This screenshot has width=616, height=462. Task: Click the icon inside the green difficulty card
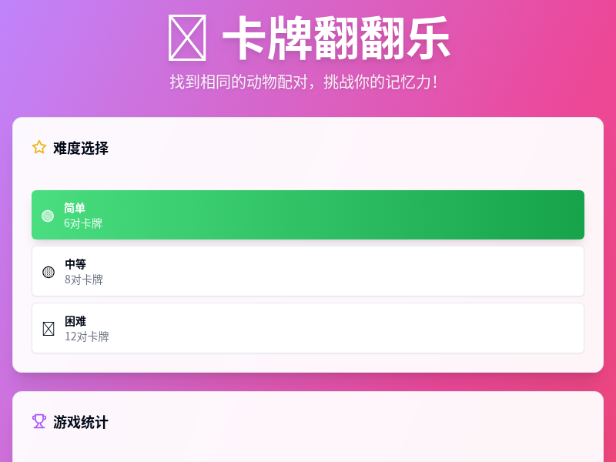48,215
